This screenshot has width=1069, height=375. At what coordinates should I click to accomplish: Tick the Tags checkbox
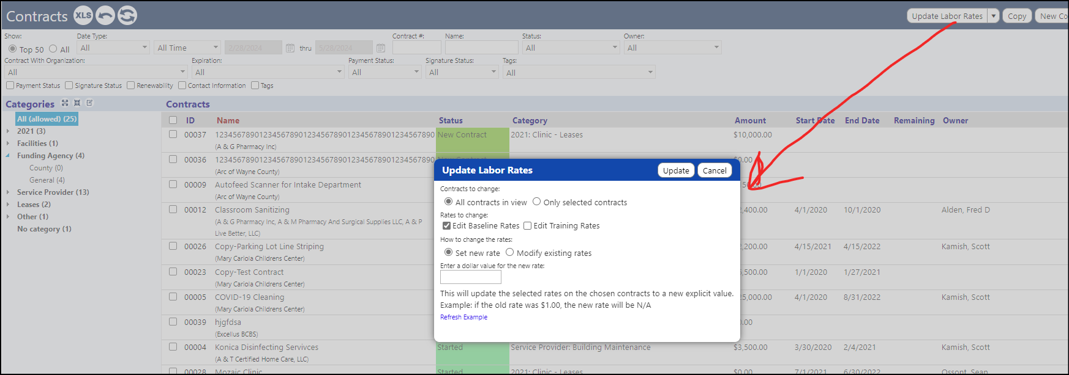[255, 86]
